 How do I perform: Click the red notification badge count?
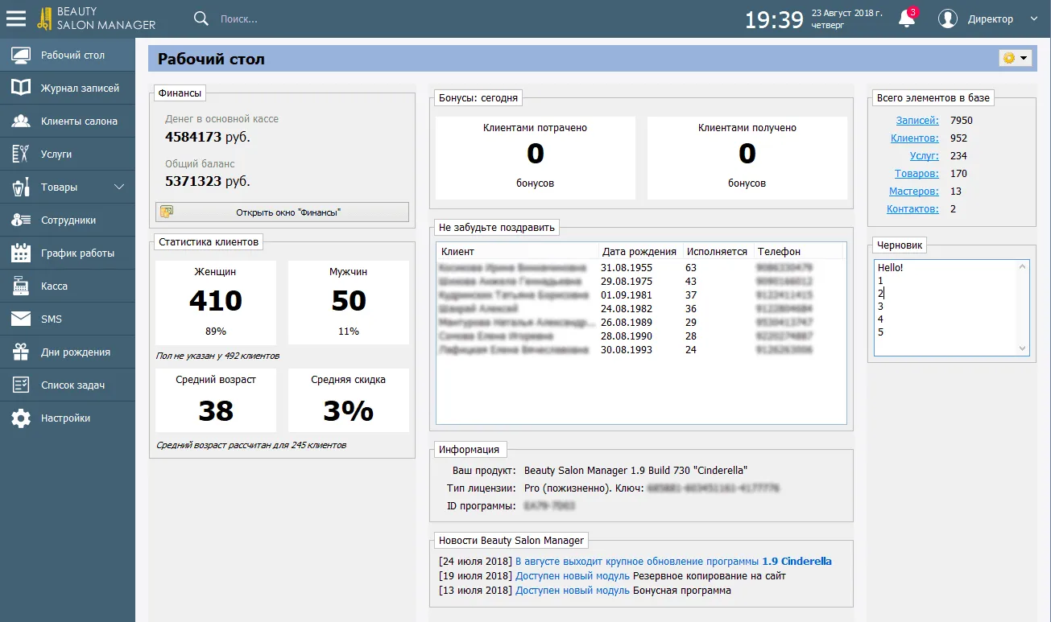[912, 12]
